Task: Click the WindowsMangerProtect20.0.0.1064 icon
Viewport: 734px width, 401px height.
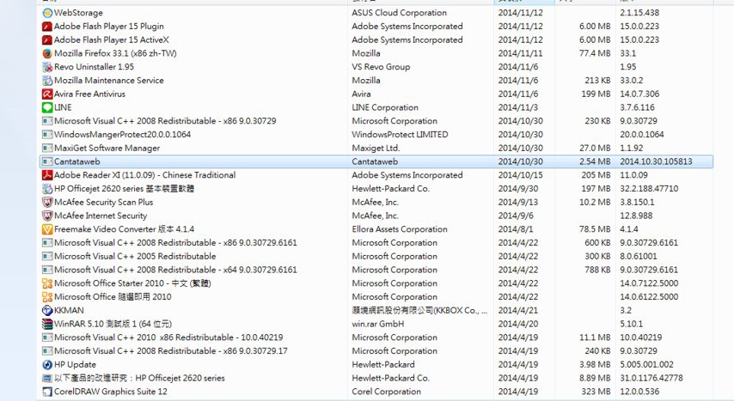Action: [47, 135]
